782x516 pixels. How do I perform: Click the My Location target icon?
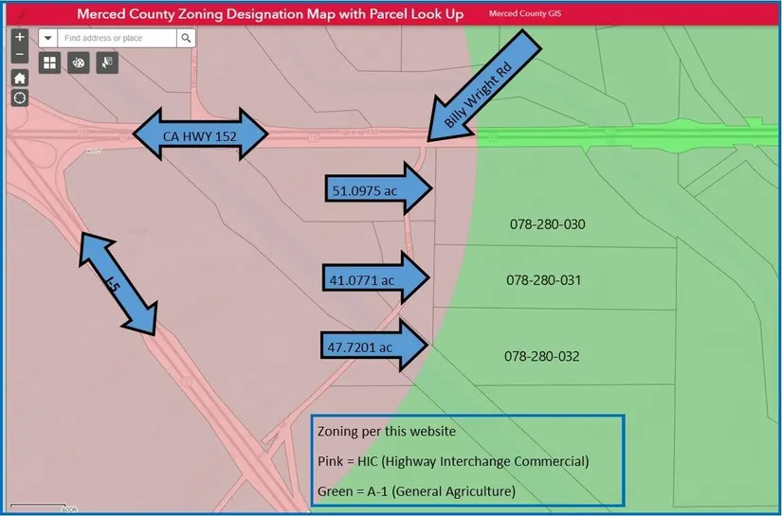pyautogui.click(x=20, y=98)
